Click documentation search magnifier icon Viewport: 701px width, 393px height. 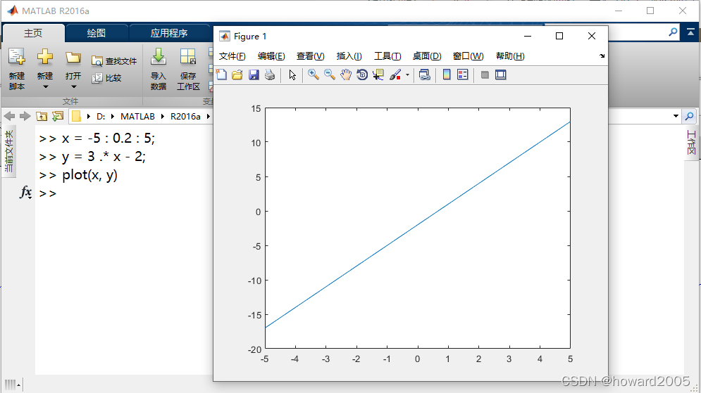673,32
